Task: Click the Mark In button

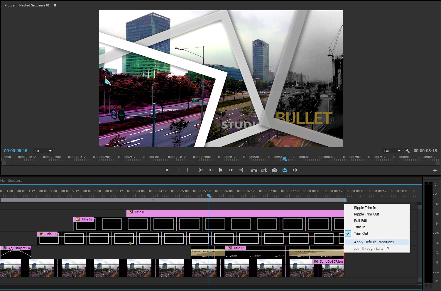Action: [178, 170]
